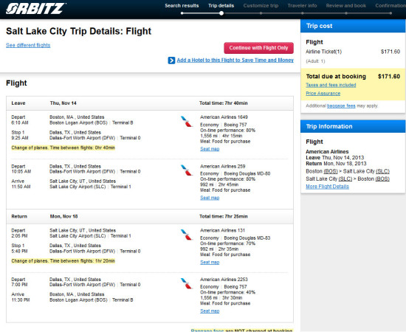This screenshot has width=406, height=332.
Task: Click the blue arrow icon beside Add a Hotel
Action: tap(171, 60)
